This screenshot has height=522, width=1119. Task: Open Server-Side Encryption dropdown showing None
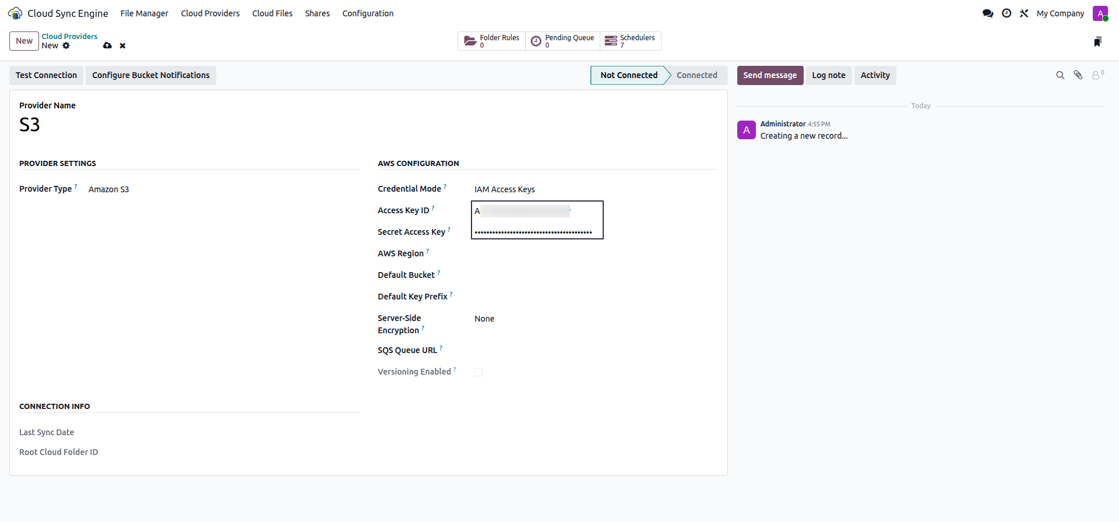(x=594, y=319)
